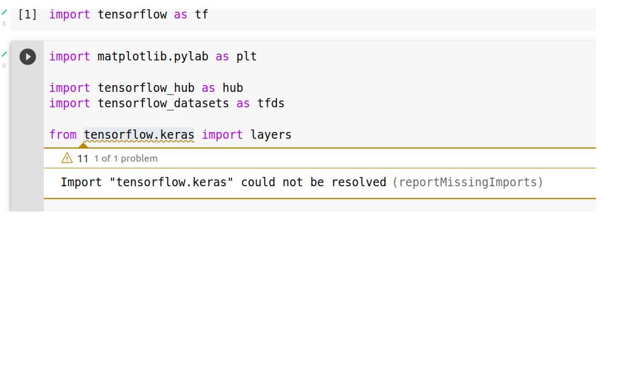Click the execution count "[1]" of the first cell
The image size is (617, 370).
click(x=27, y=14)
